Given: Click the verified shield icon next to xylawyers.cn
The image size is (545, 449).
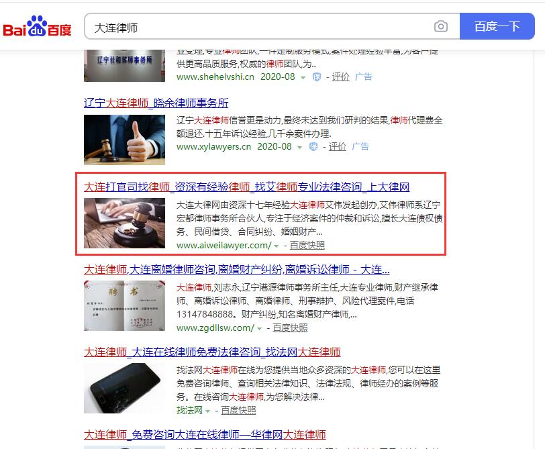Looking at the screenshot, I should (x=313, y=147).
